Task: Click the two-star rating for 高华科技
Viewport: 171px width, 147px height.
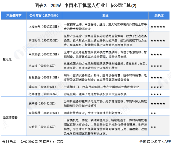Action: pyautogui.click(x=153, y=113)
